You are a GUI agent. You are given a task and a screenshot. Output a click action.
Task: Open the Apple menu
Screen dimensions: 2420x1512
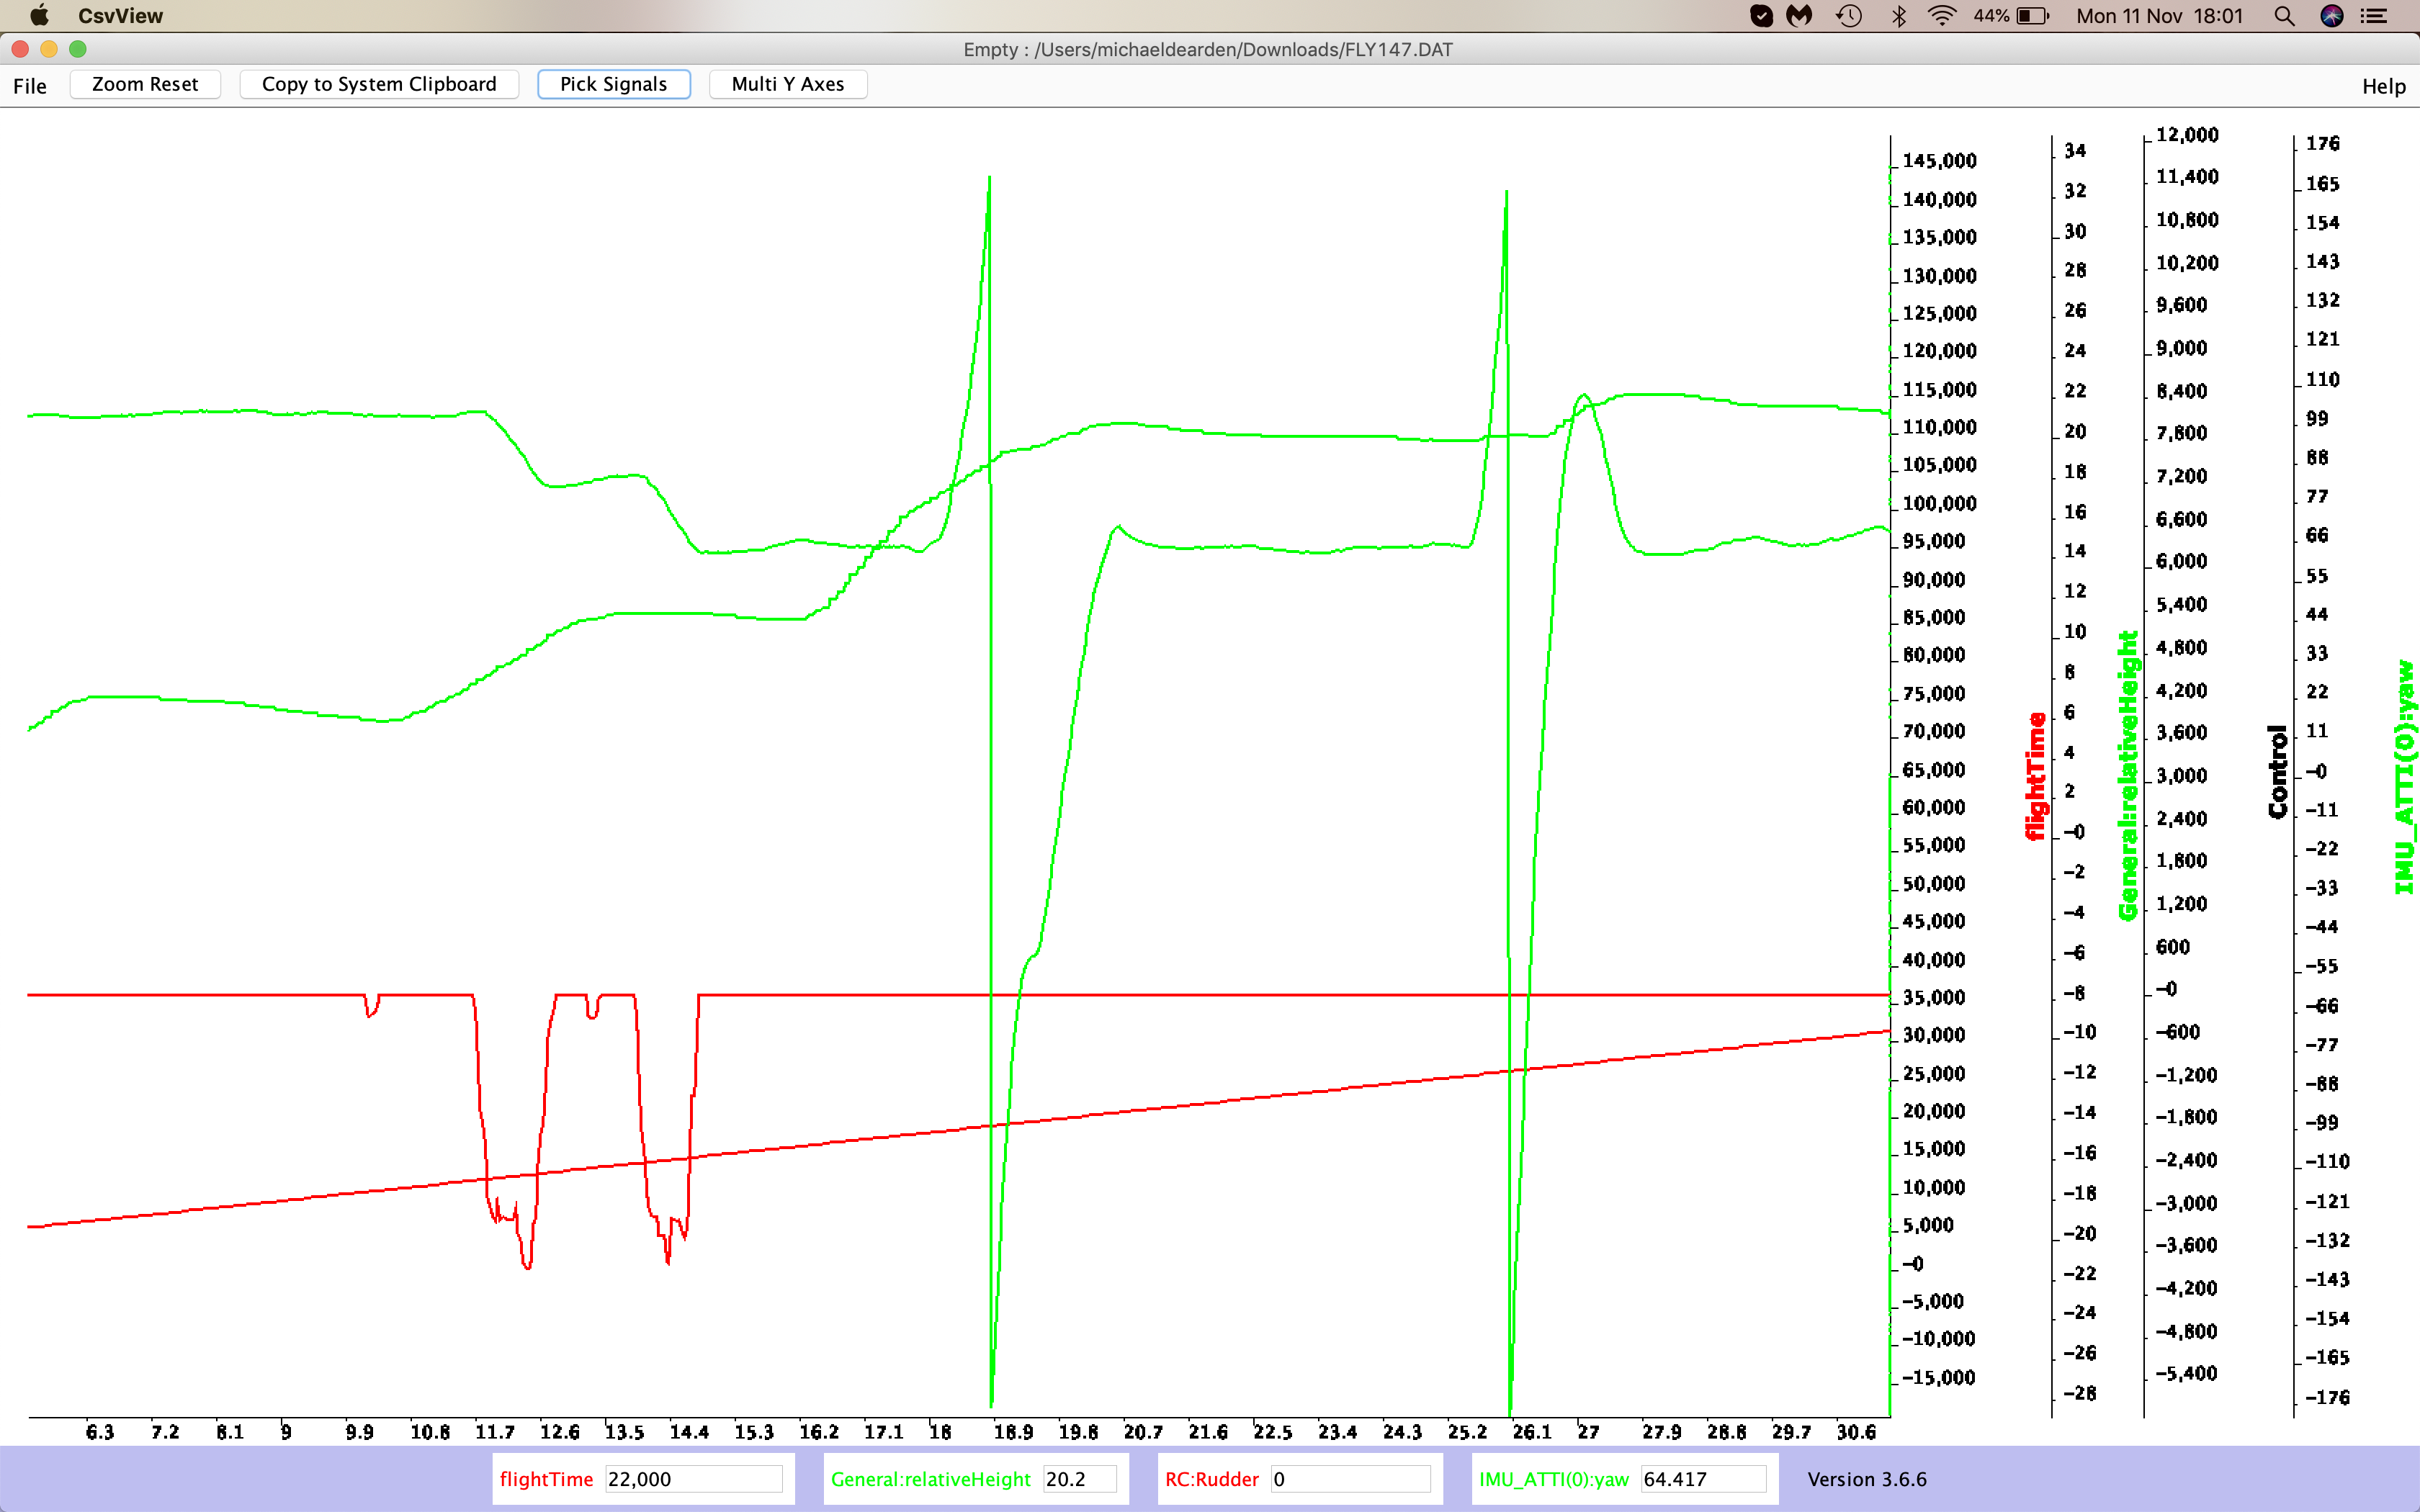39,16
